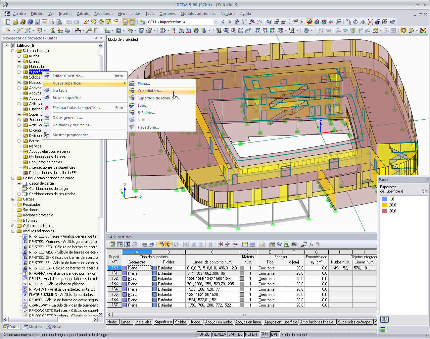This screenshot has height=339, width=430.
Task: Click the RF-KAPPA module icon in the tree
Action: 25,273
